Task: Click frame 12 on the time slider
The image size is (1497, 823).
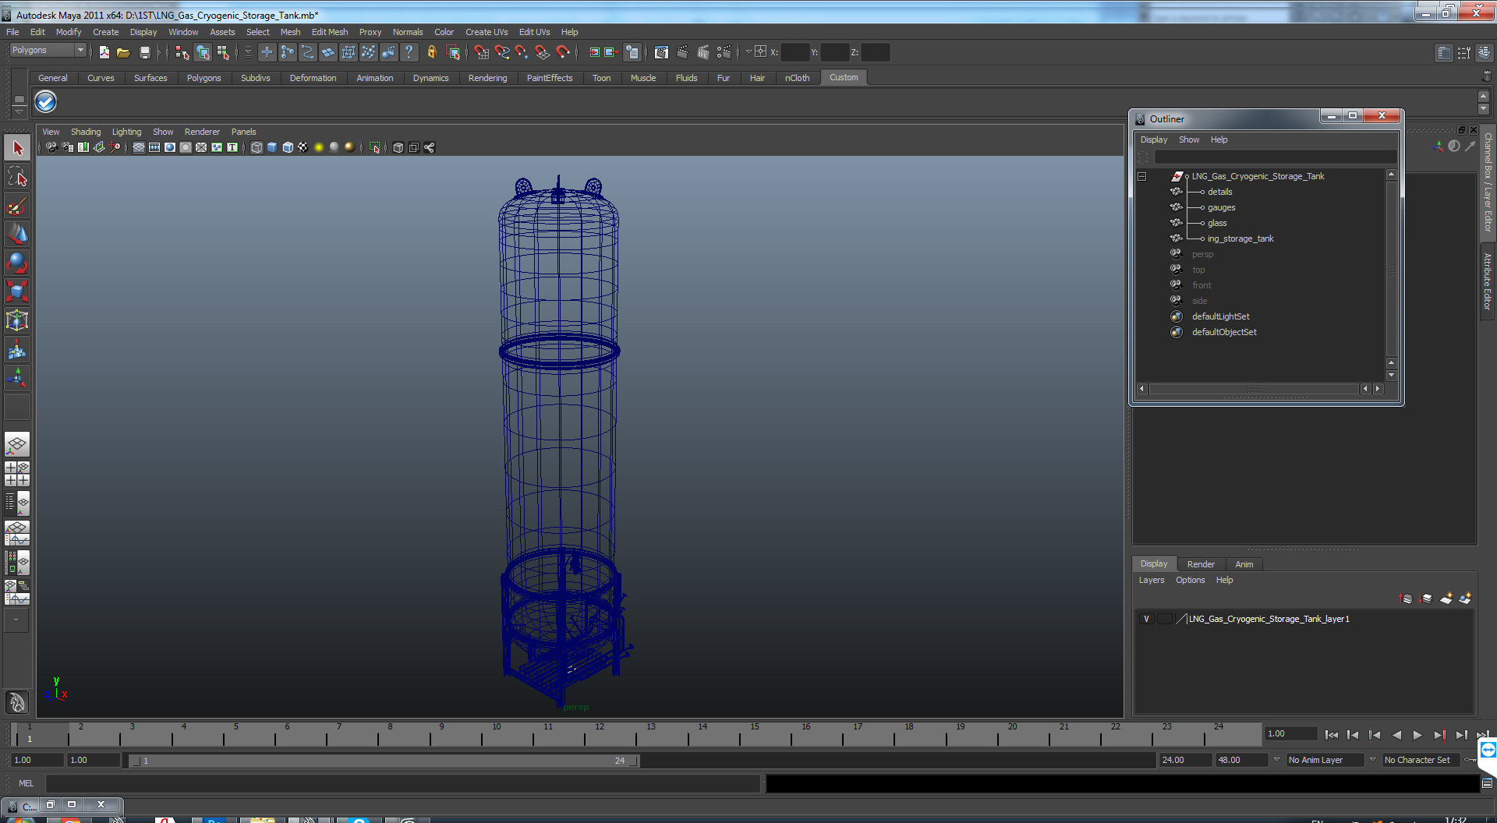Action: tap(600, 734)
